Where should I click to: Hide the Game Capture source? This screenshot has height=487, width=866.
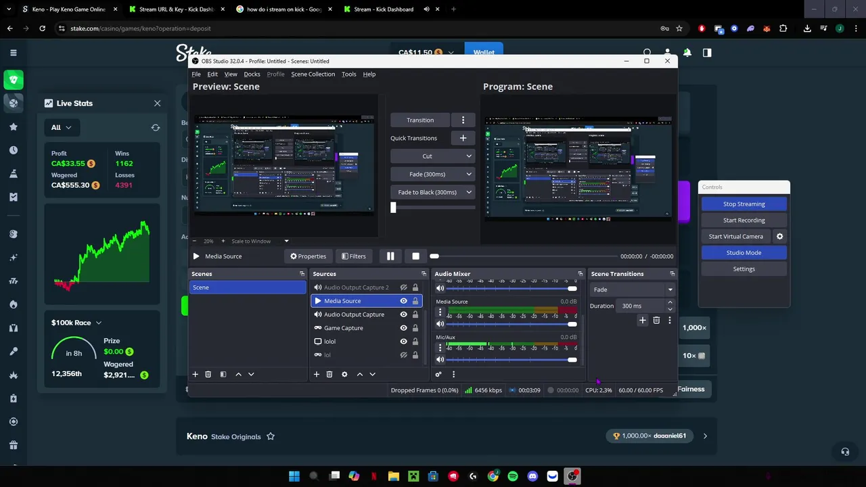404,328
